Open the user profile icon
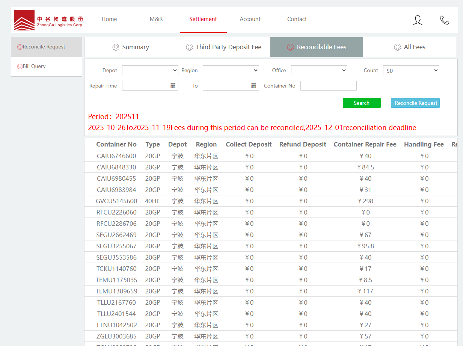Image resolution: width=463 pixels, height=346 pixels. click(418, 20)
